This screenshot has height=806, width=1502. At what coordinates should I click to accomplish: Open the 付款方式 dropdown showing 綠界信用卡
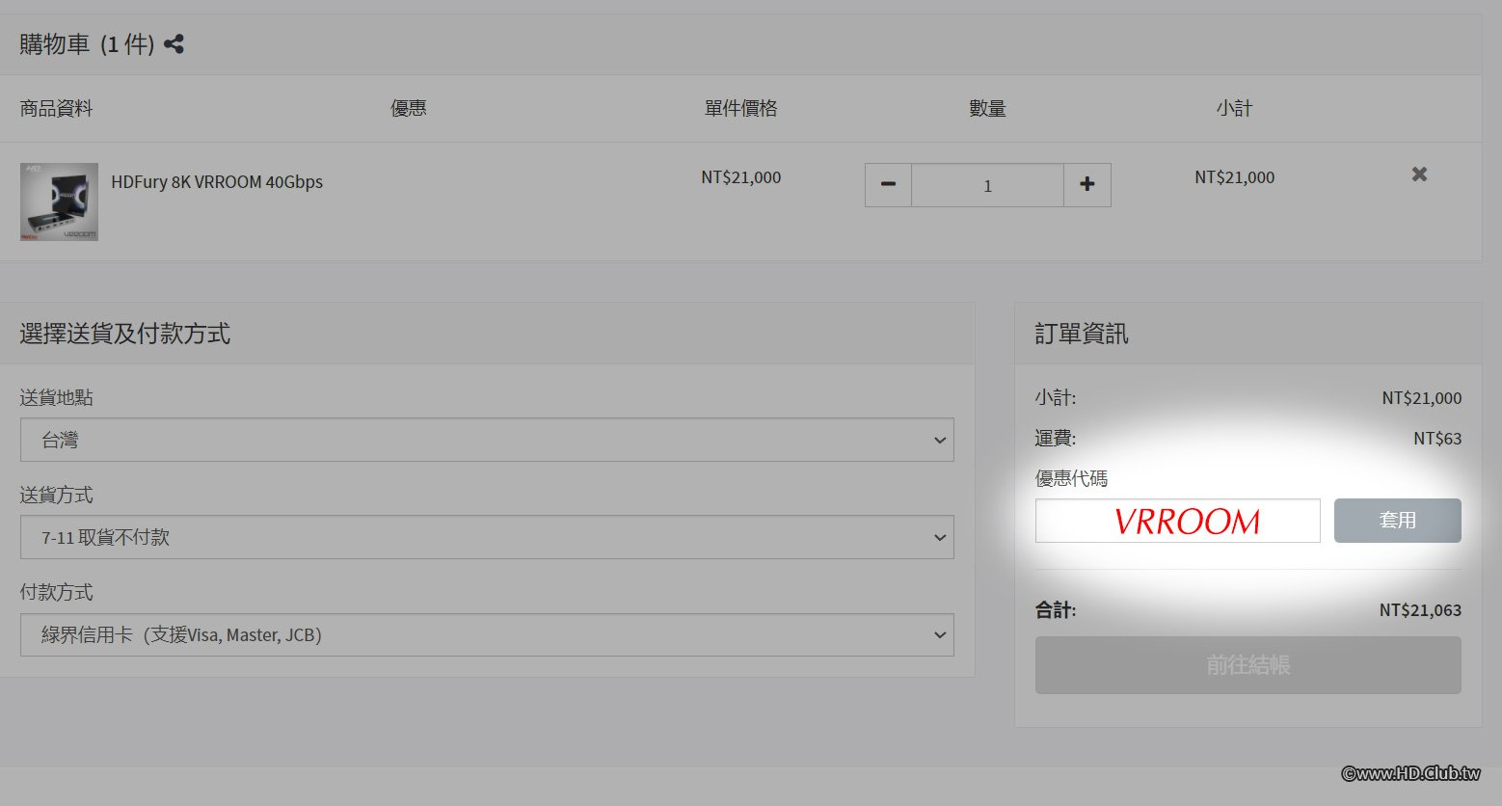click(x=487, y=634)
